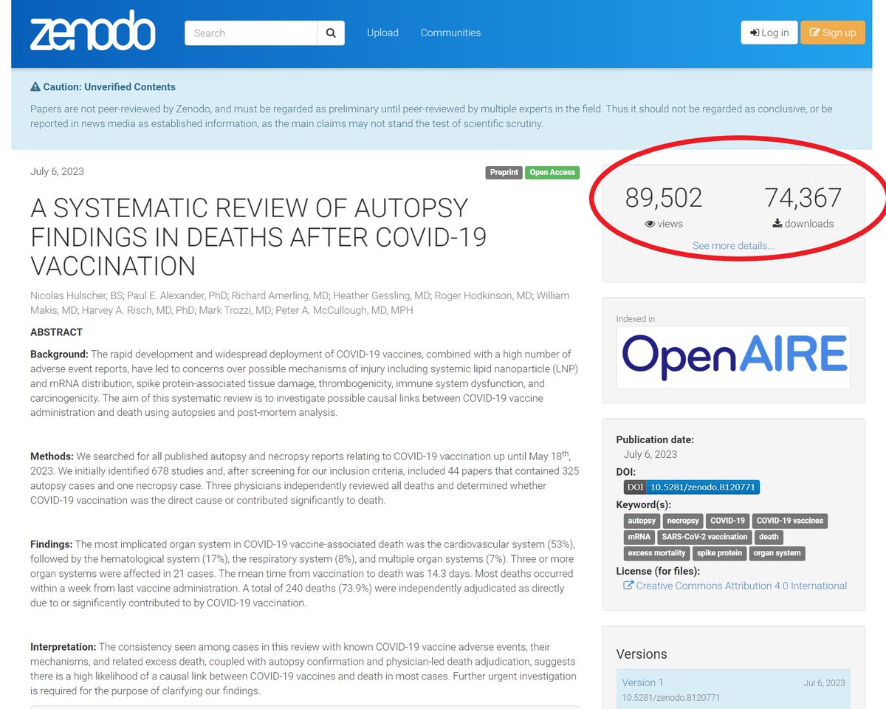
Task: Click author name Peter A. McCullough, MD, MPH
Action: pyautogui.click(x=344, y=310)
